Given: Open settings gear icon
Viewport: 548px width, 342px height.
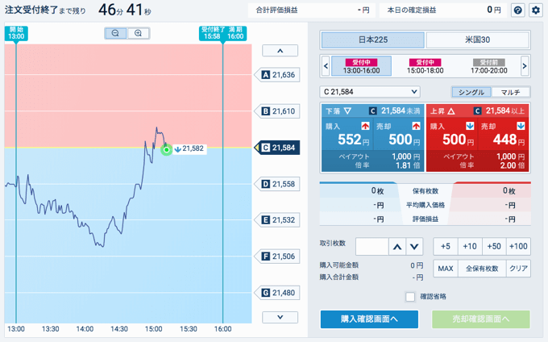Looking at the screenshot, I should 536,10.
